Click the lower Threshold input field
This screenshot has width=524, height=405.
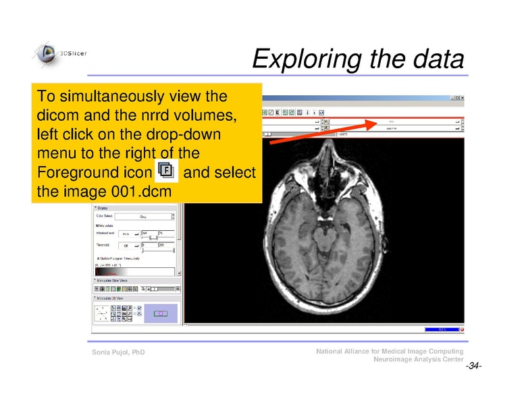150,244
